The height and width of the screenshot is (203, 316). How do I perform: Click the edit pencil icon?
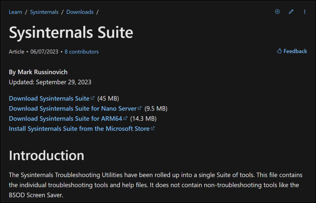click(x=291, y=12)
